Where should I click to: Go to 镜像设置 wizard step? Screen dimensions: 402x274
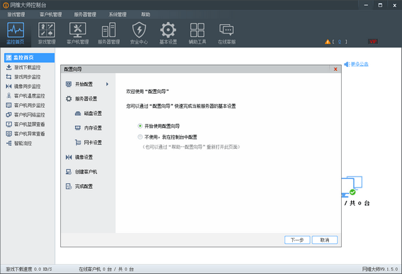[84, 157]
